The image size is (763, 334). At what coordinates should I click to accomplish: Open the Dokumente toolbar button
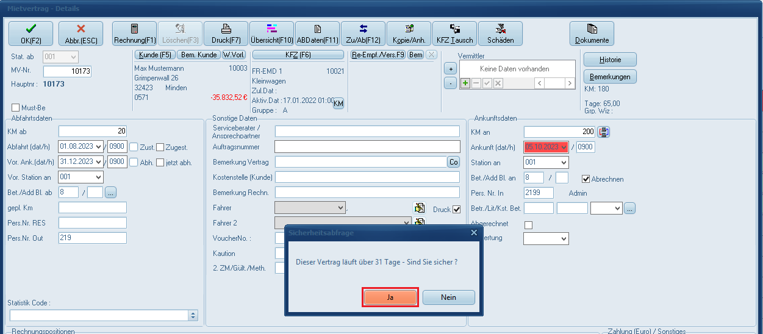592,34
